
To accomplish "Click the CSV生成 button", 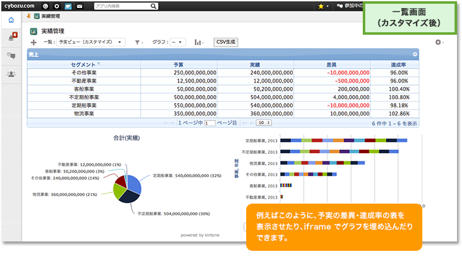I will click(226, 42).
